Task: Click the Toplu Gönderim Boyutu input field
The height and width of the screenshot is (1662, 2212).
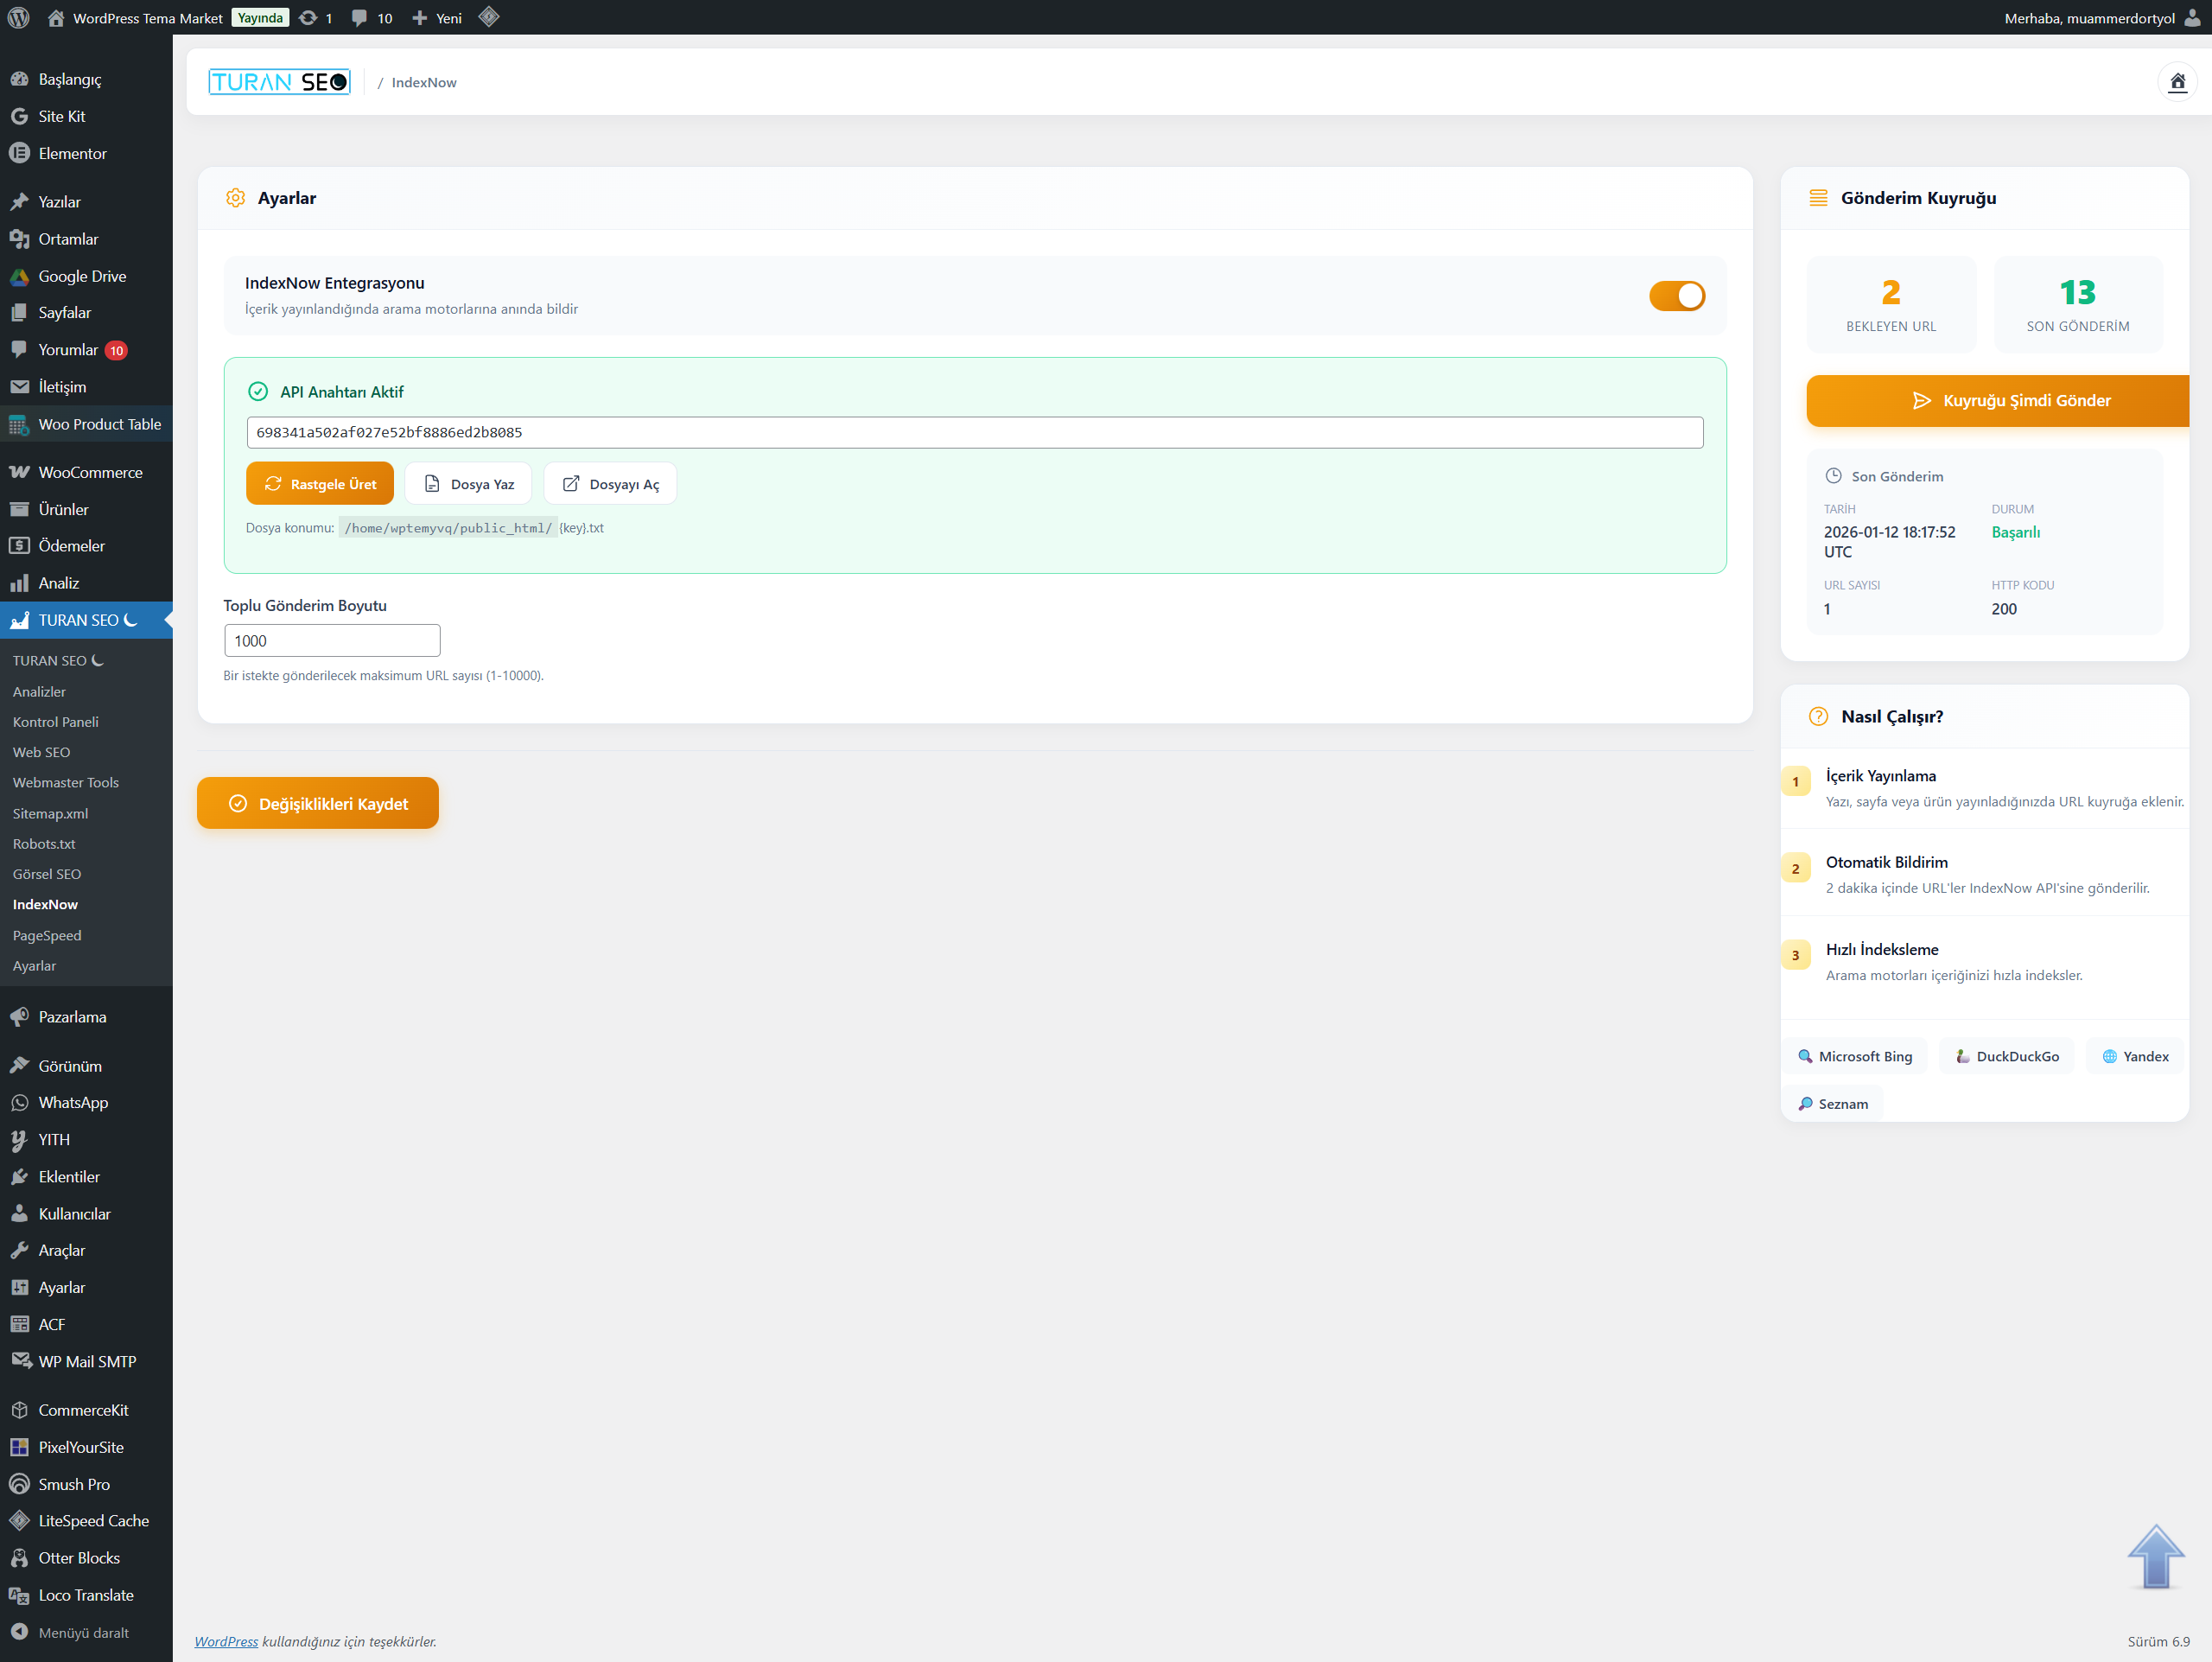Action: coord(332,640)
